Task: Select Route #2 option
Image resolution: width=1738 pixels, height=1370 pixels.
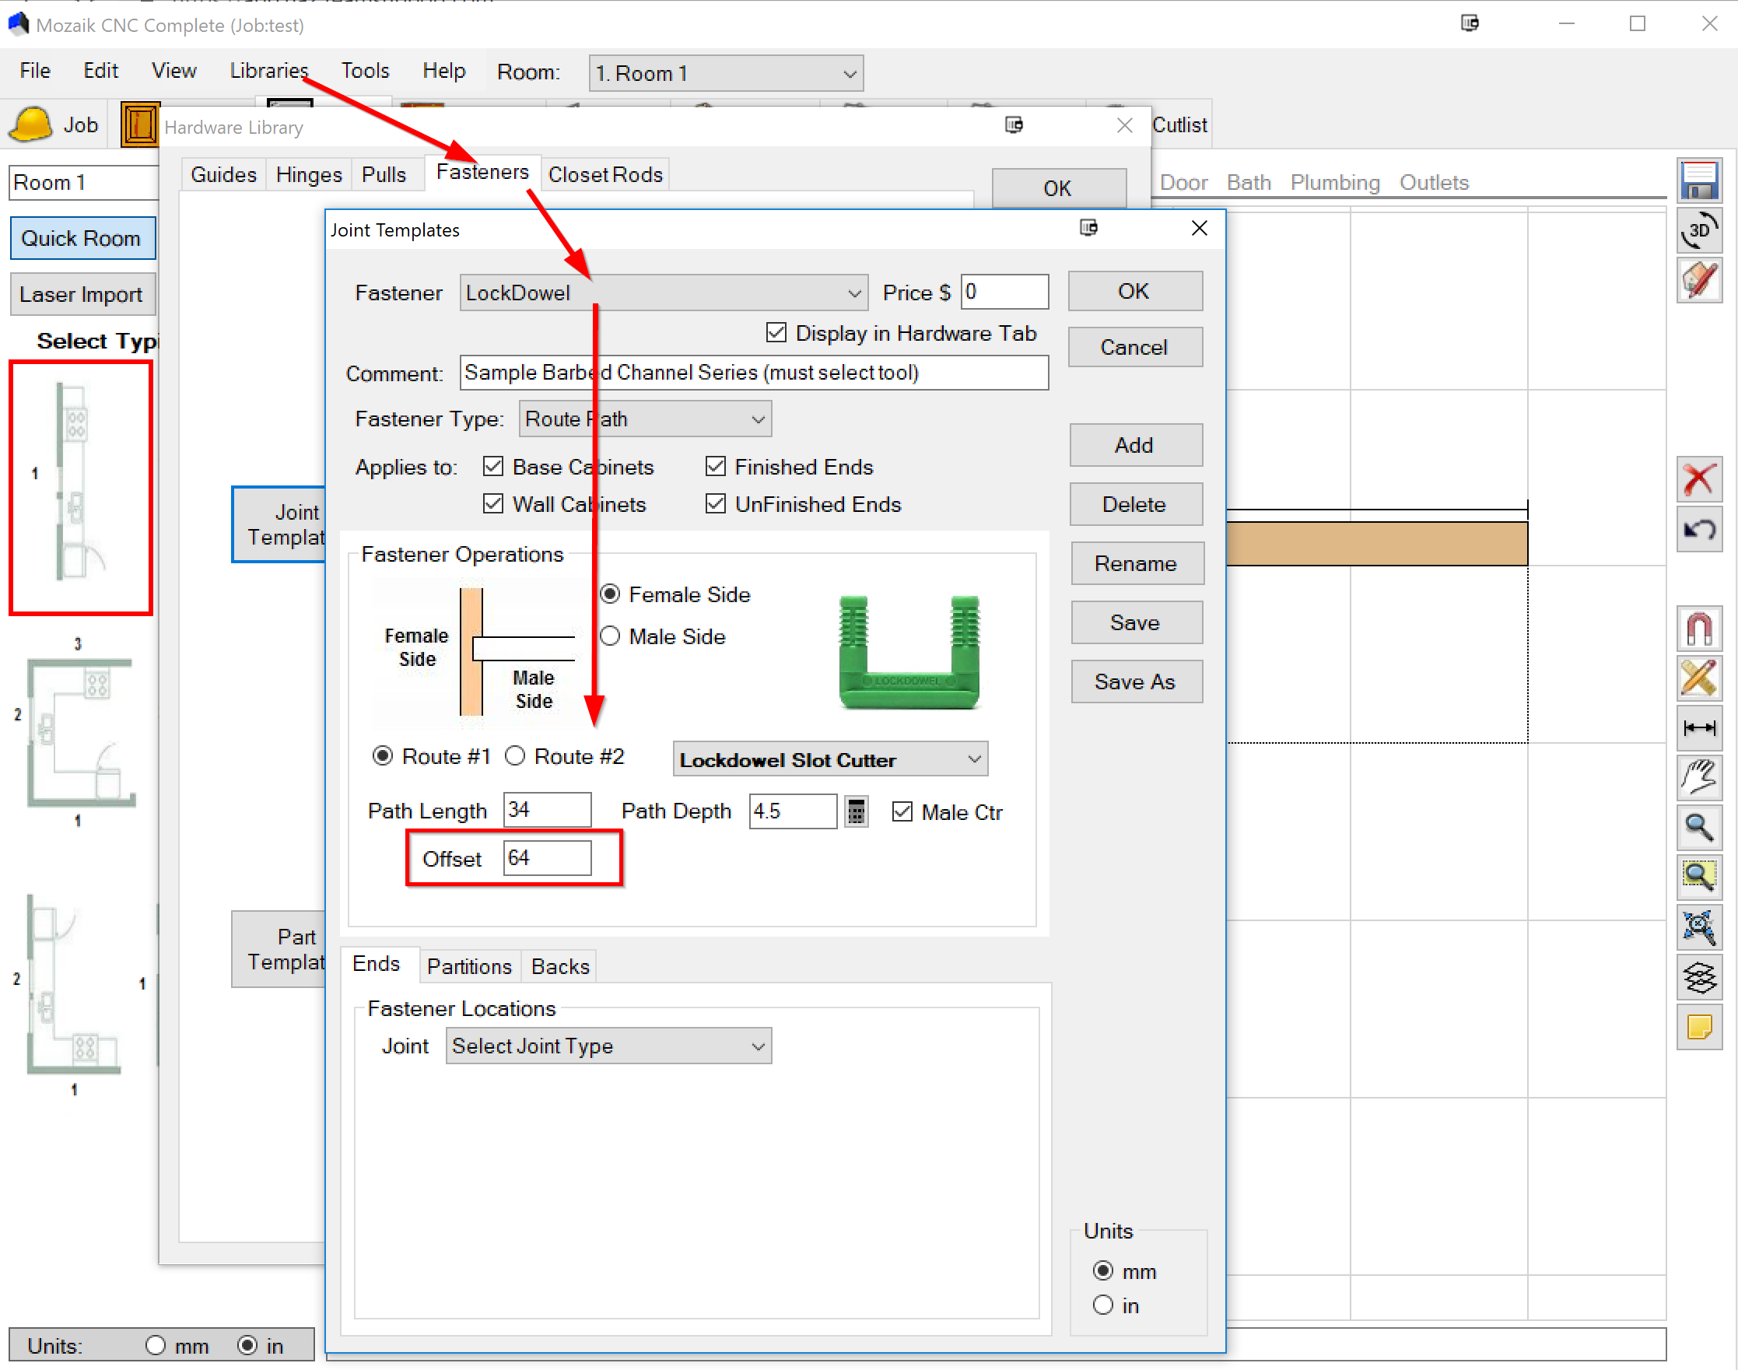Action: (516, 756)
